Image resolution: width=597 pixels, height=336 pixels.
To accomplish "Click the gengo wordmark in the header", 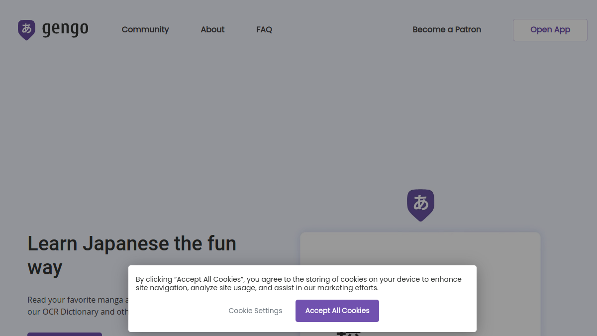I will pos(65,29).
